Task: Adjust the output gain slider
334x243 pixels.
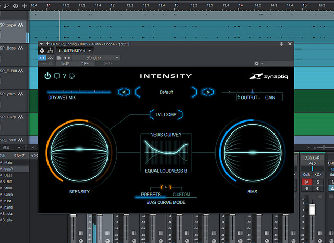Action: click(x=253, y=92)
